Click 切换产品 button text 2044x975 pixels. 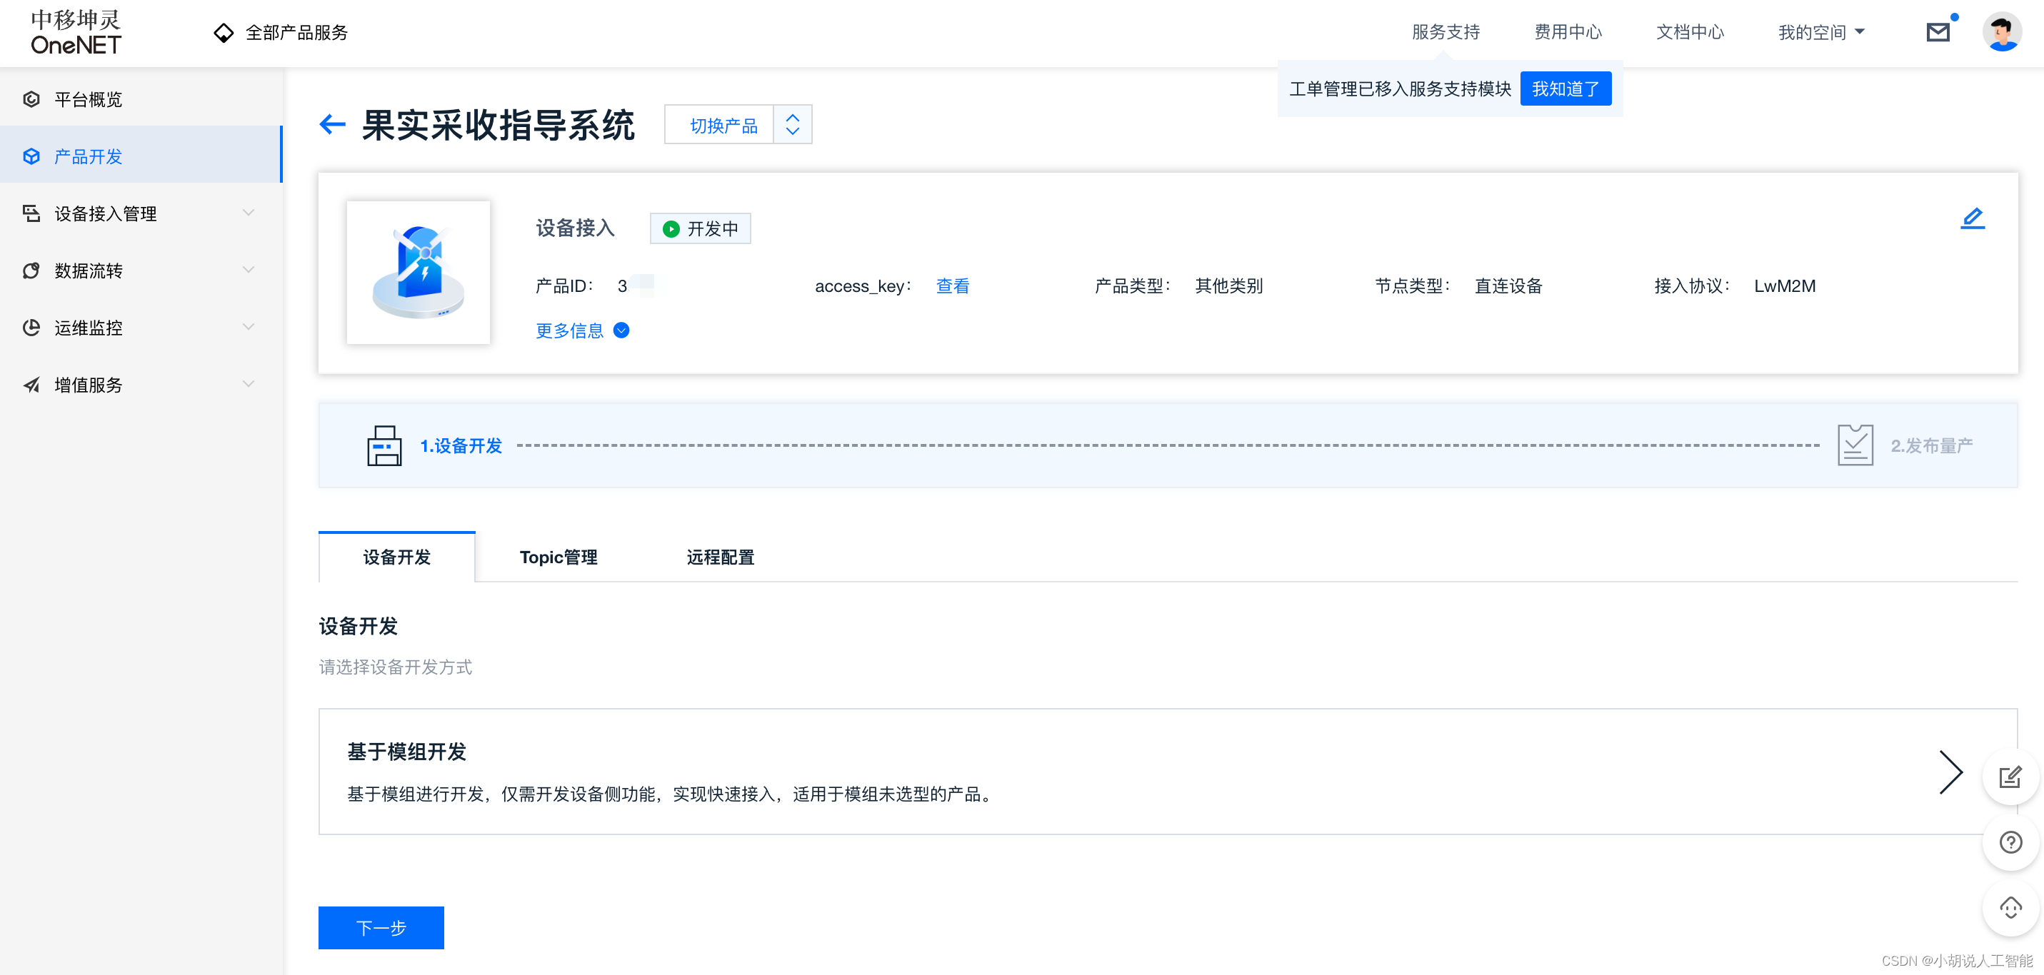coord(723,126)
